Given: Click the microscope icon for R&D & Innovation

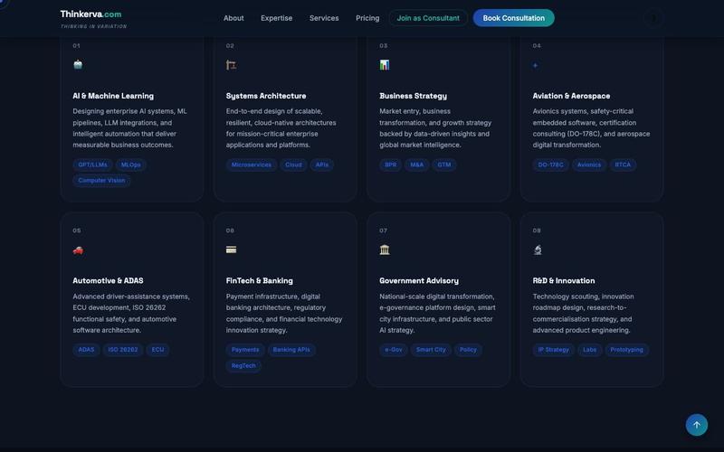Looking at the screenshot, I should point(538,250).
